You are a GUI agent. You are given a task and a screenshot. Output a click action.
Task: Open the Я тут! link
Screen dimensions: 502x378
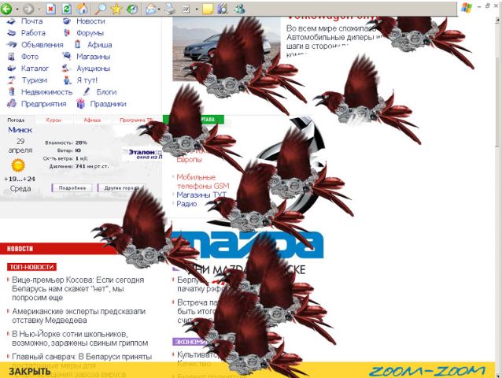pyautogui.click(x=87, y=80)
